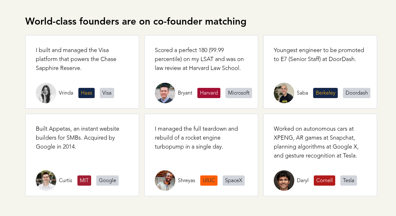The image size is (396, 216).
Task: Open Vrinda's profile photo
Action: pos(46,93)
